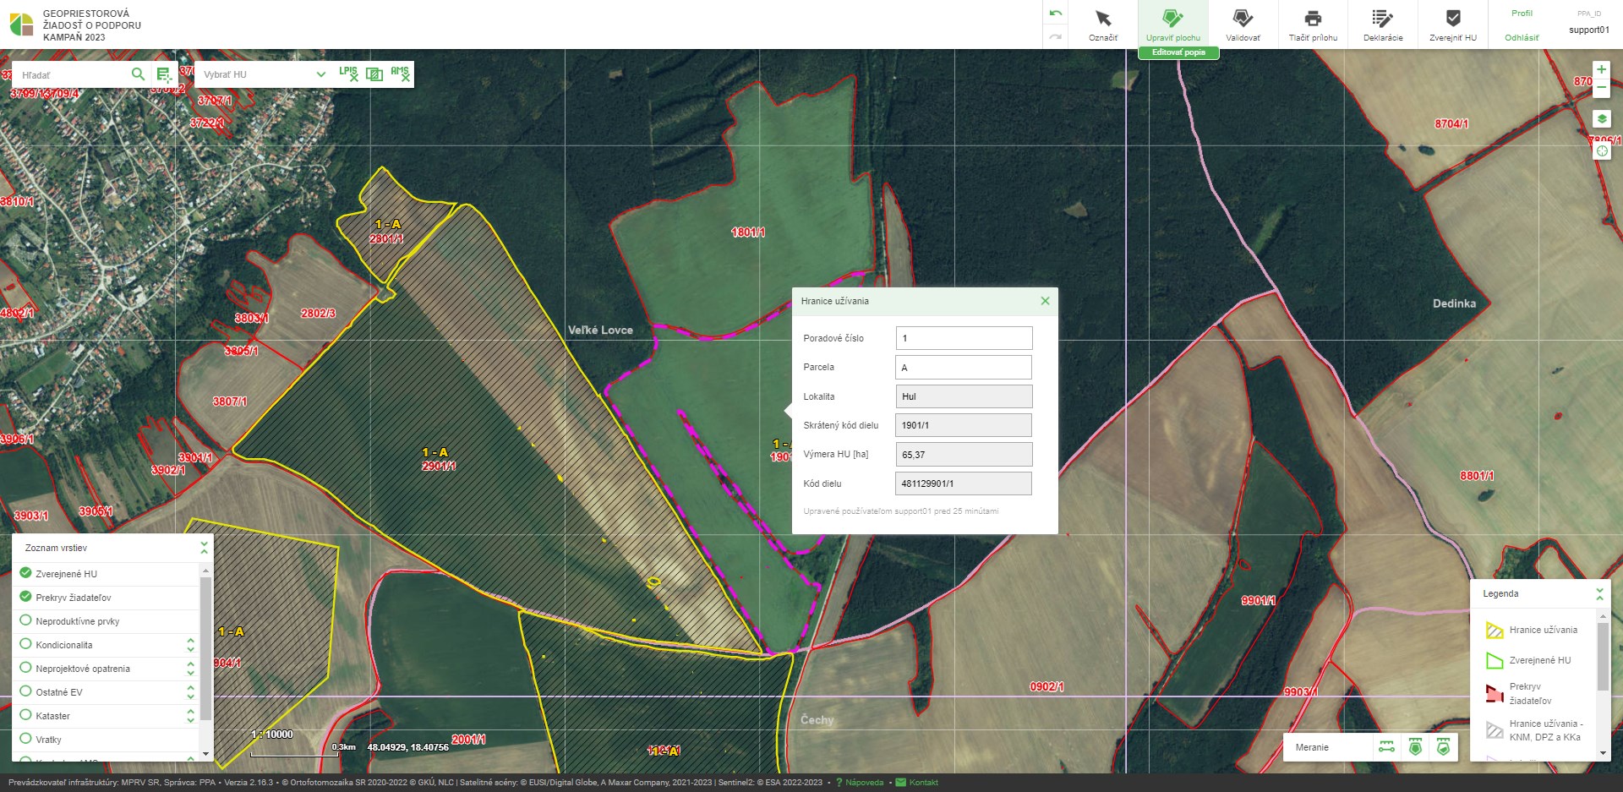1623x792 pixels.
Task: Choose the Editovať popis sub-option
Action: (x=1178, y=52)
